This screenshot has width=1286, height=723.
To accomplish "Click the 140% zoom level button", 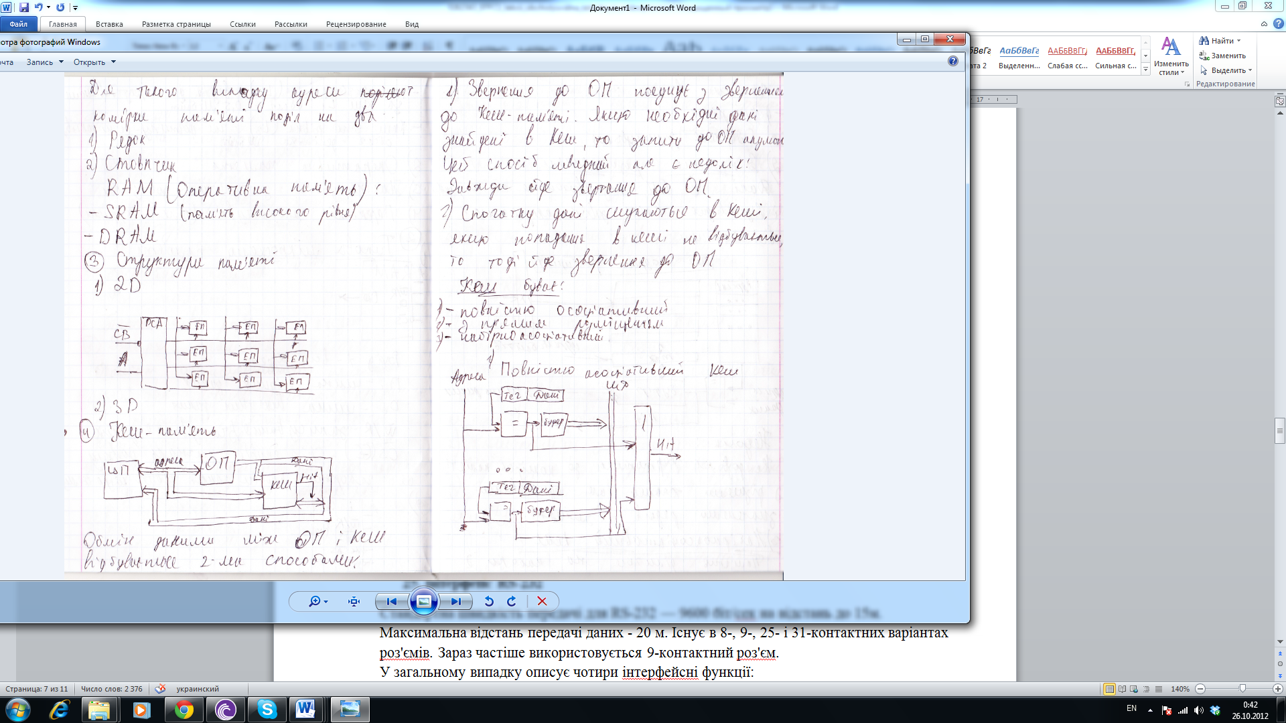I will coord(1180,689).
